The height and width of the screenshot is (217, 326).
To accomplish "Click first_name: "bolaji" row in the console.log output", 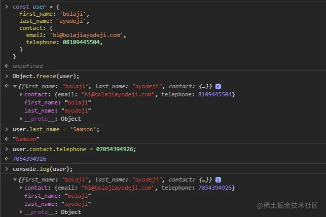I will [x=58, y=196].
